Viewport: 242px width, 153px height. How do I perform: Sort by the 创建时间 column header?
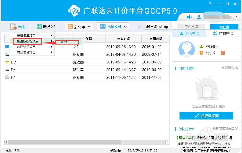(155, 39)
